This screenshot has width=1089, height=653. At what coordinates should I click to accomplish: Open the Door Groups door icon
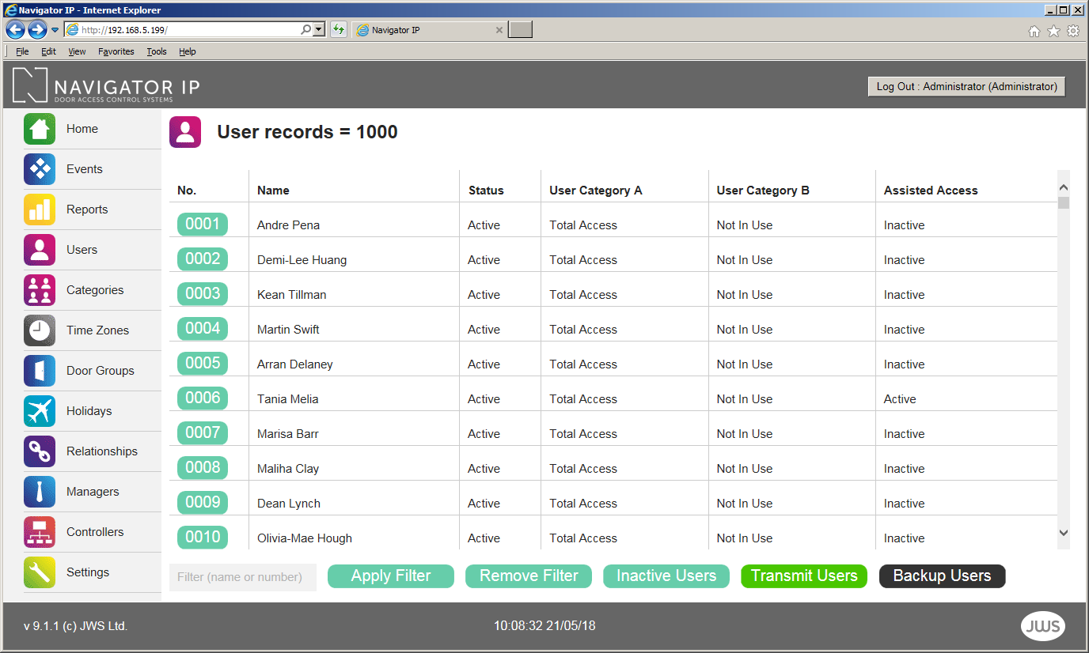click(x=40, y=371)
